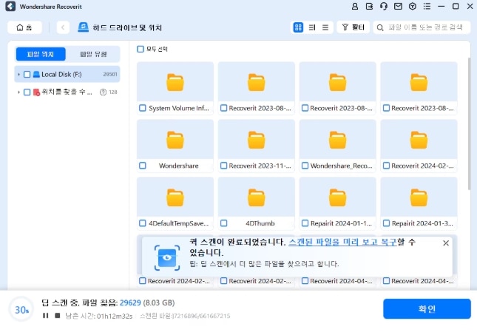
Task: Switch to compact list view
Action: (325, 27)
